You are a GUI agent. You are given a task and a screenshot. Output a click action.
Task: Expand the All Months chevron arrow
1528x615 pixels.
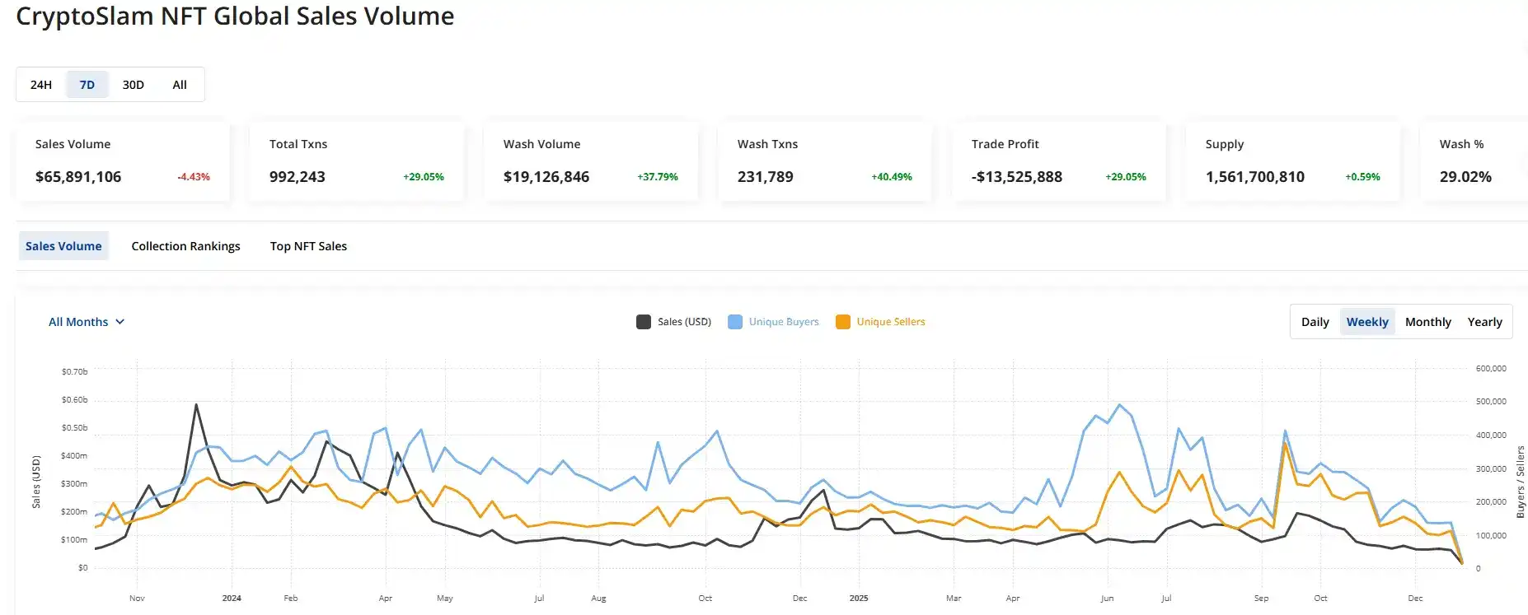click(120, 322)
